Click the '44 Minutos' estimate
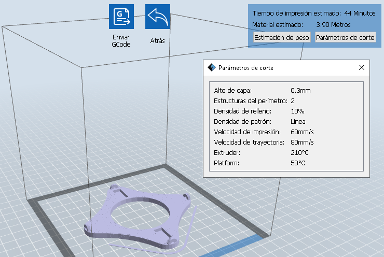Image resolution: width=384 pixels, height=257 pixels. pyautogui.click(x=360, y=13)
